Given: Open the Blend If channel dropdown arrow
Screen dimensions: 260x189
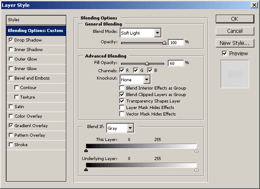Looking at the screenshot, I should (x=130, y=128).
